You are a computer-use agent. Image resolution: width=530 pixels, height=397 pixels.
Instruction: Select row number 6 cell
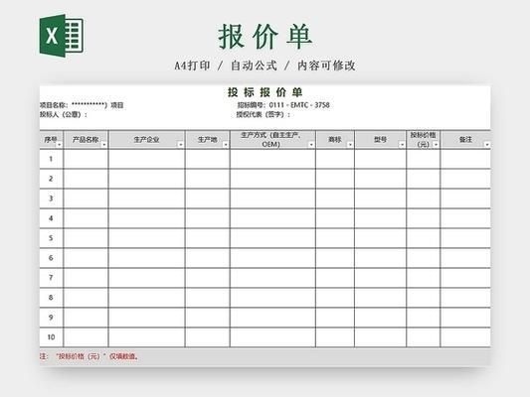click(x=51, y=258)
